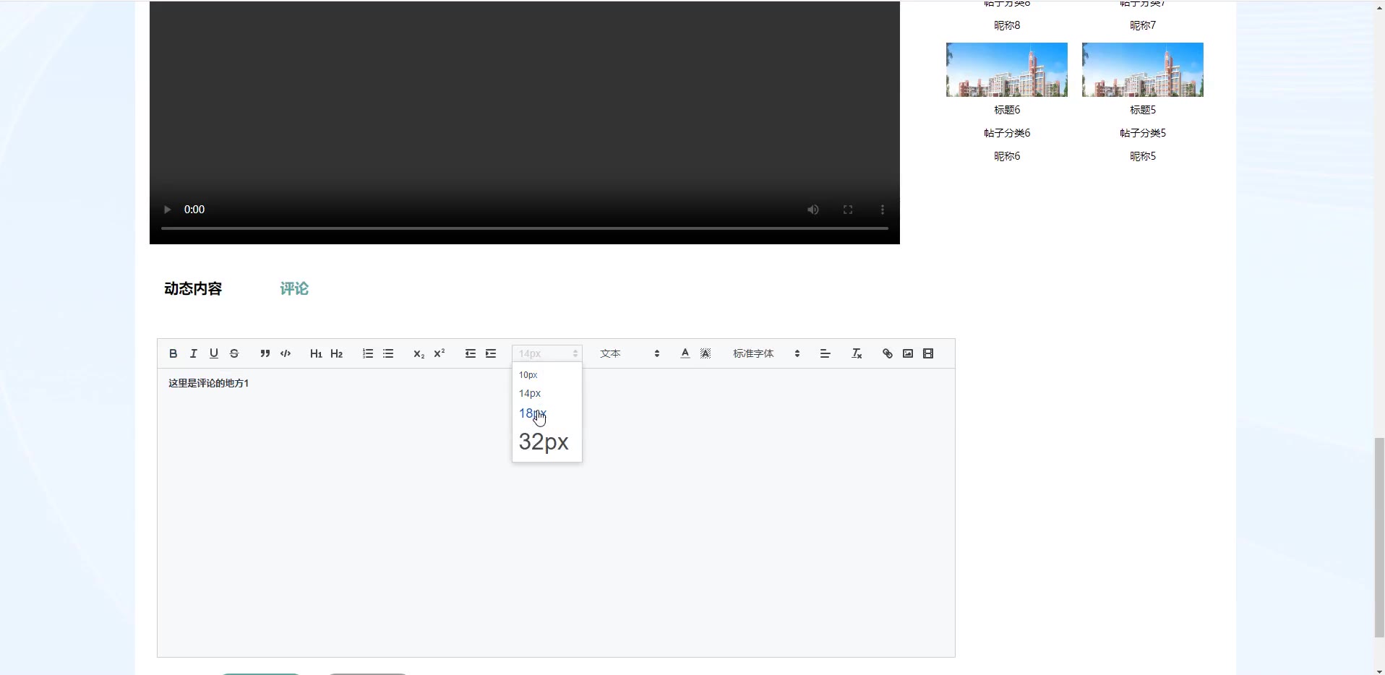Toggle underline formatting
1385x675 pixels.
click(213, 353)
